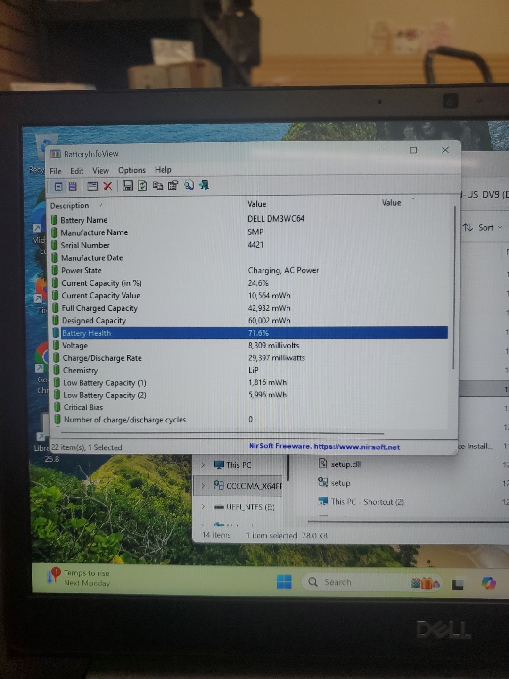Screen dimensions: 509x679
Task: Select the Critical Bias row
Action: tap(250, 407)
